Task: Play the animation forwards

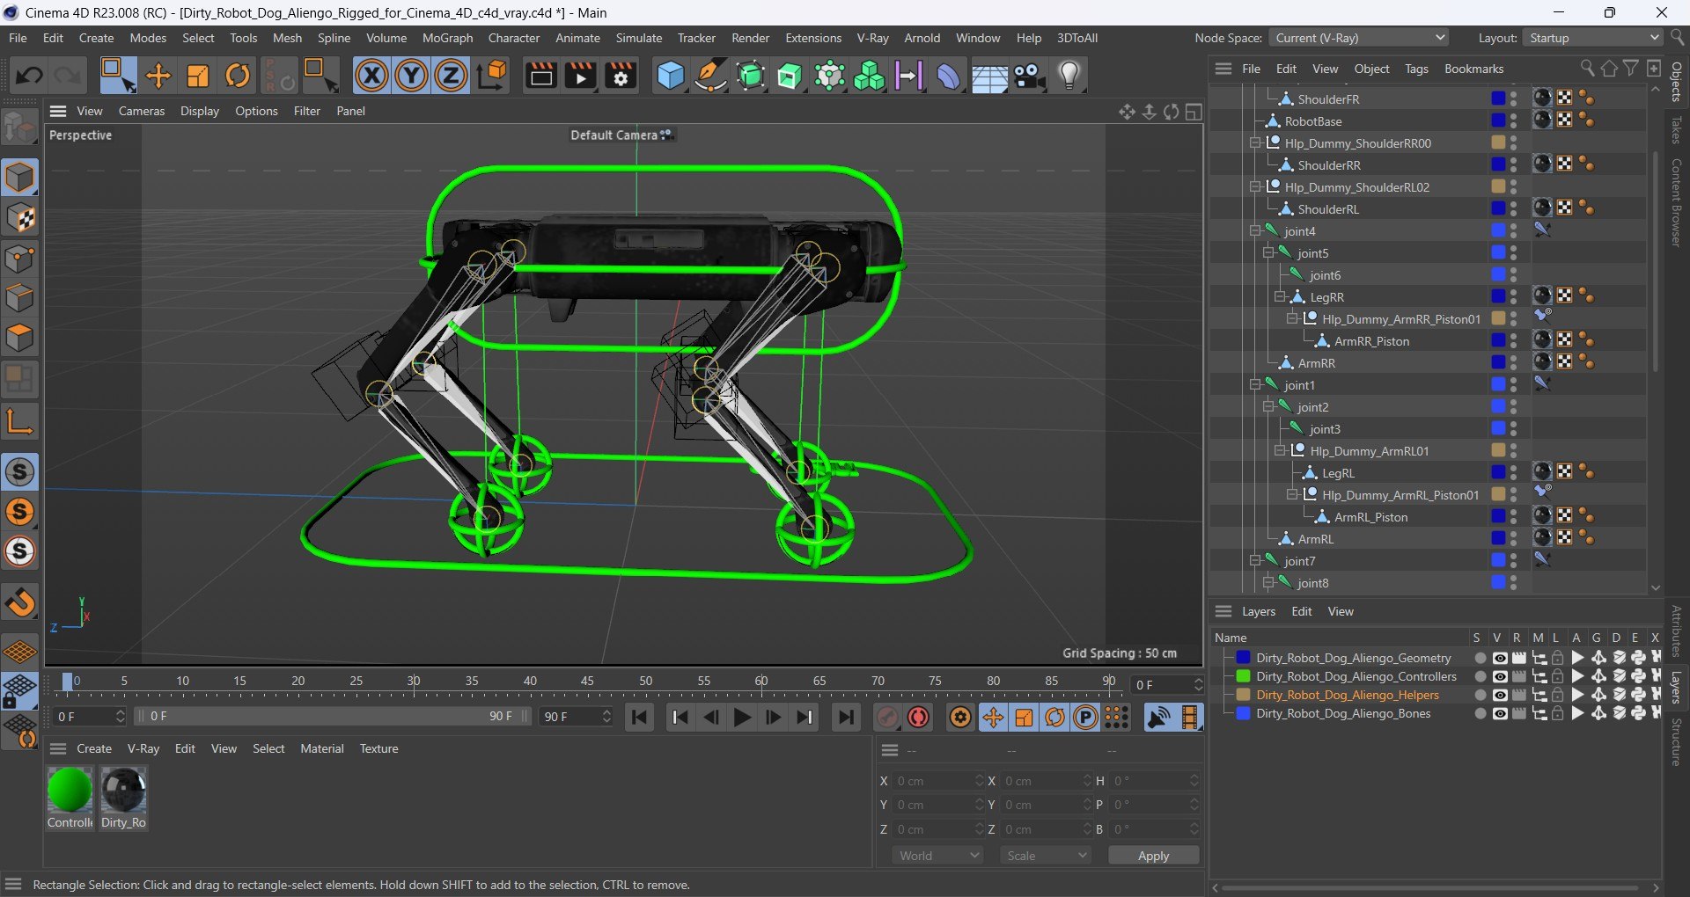Action: point(742,718)
